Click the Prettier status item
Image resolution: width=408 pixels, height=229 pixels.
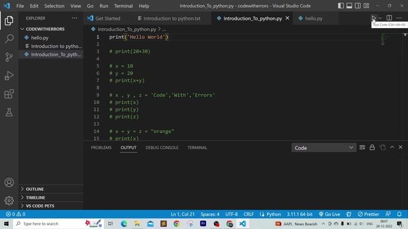click(x=368, y=214)
